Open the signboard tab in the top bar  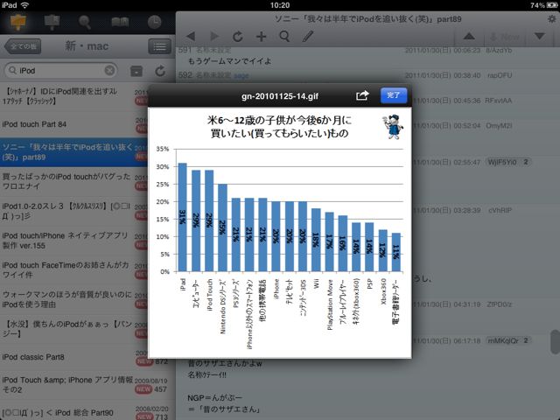[52, 22]
